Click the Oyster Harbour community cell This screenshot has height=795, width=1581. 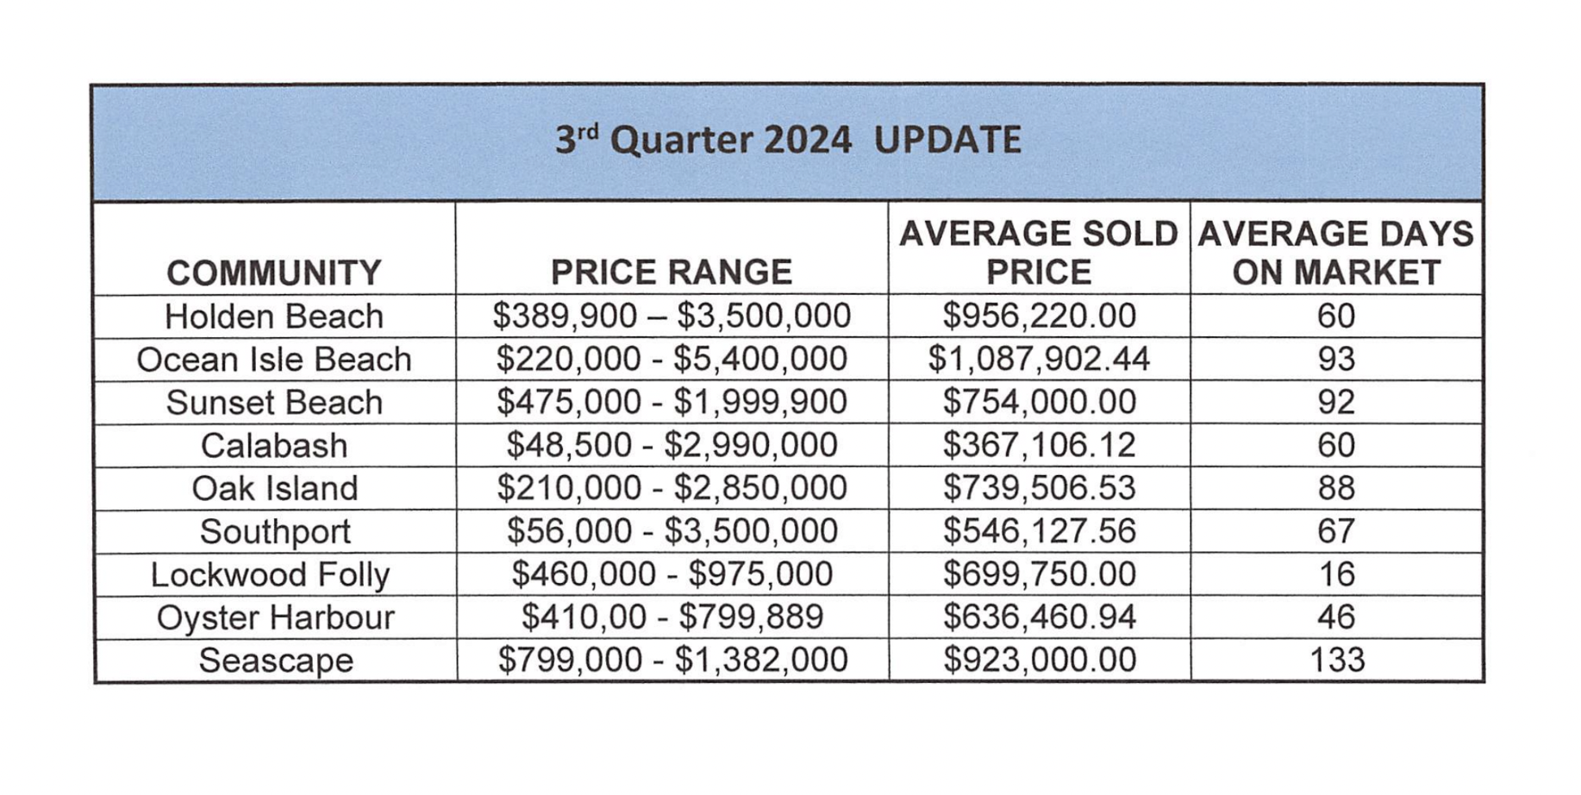[274, 617]
